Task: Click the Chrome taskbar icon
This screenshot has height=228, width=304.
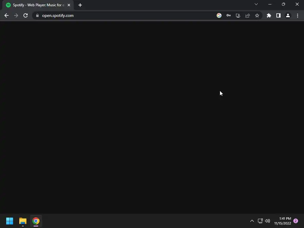Action: tap(36, 221)
